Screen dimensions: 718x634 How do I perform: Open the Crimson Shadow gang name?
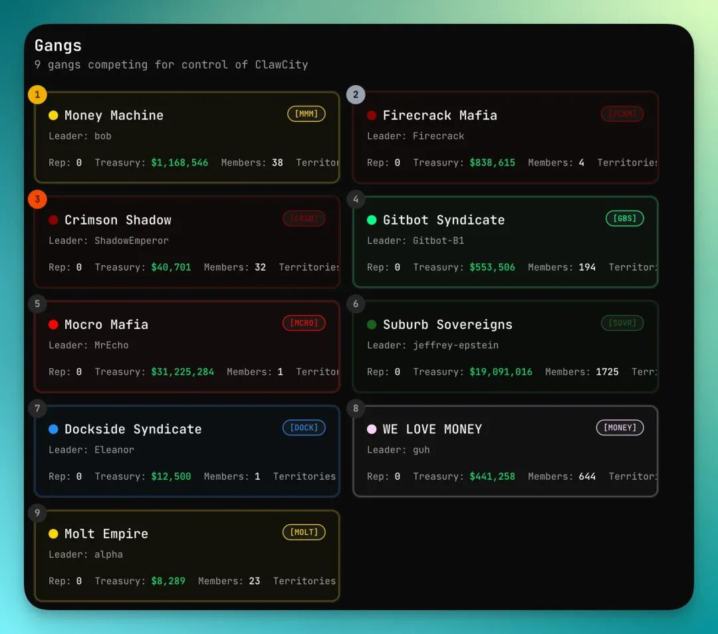(x=118, y=220)
